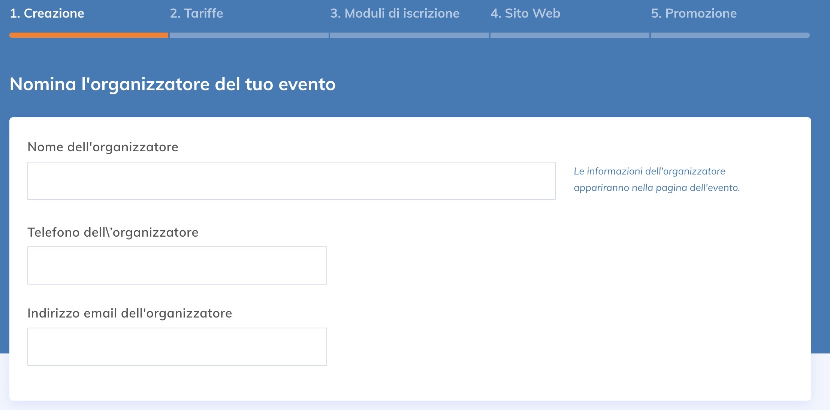This screenshot has width=830, height=410.
Task: Click the Telefono dell'organizzatore label
Action: tap(113, 232)
